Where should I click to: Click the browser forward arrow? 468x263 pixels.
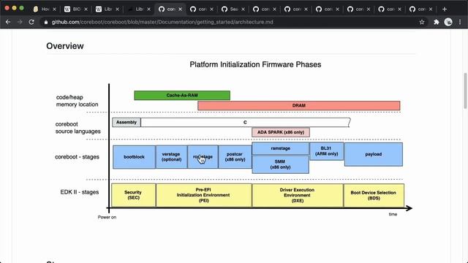click(x=20, y=22)
